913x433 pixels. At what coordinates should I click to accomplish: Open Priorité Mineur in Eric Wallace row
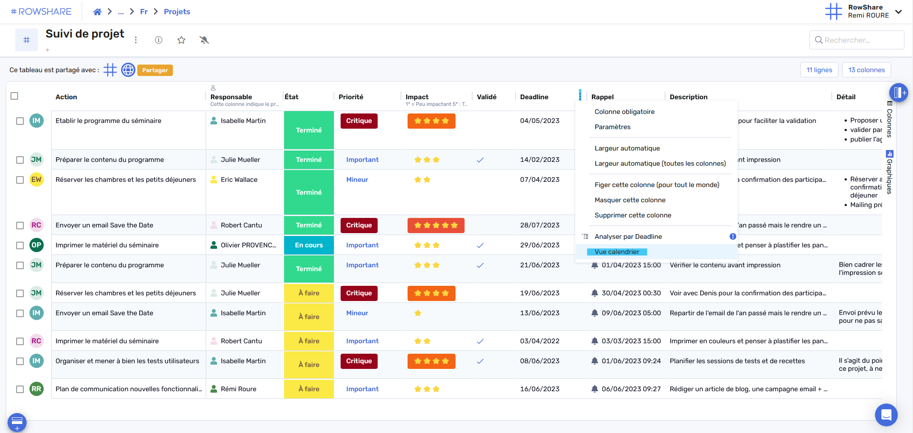coord(357,179)
